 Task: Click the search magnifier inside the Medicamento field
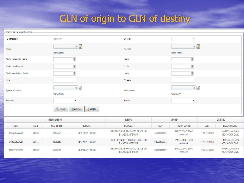pyautogui.click(x=194, y=88)
